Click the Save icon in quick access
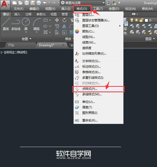 [27, 3]
